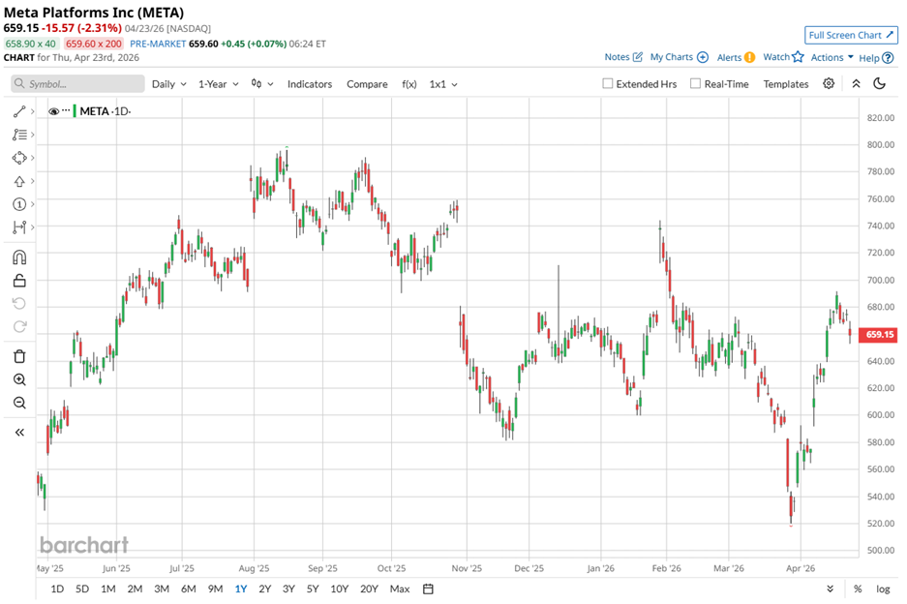This screenshot has height=604, width=907.
Task: Open the My Charts link
Action: (679, 57)
